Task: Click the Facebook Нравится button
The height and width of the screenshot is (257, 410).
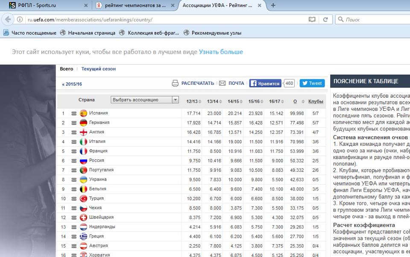Action: point(265,83)
